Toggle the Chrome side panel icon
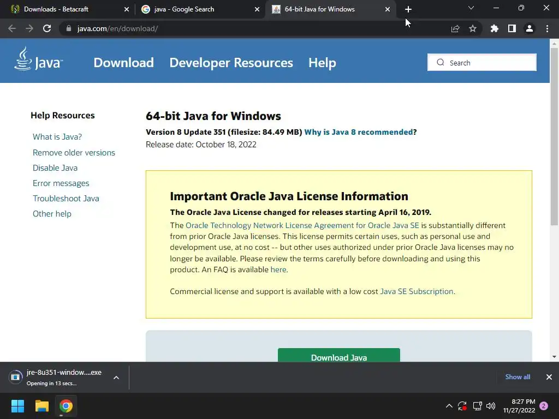 coord(512,28)
